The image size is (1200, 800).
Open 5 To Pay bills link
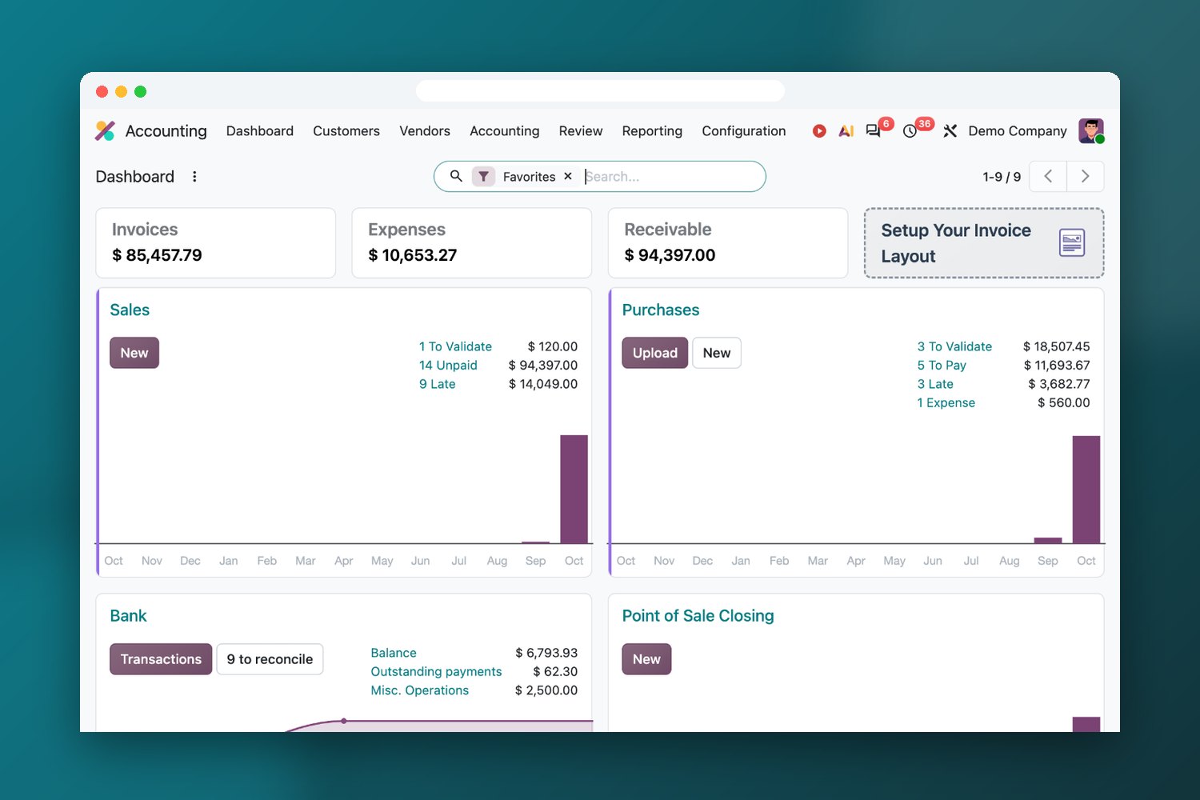pos(942,365)
